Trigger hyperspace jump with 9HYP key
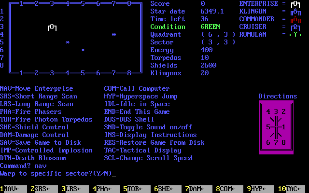Image resolution: width=309 pixels, height=193 pixels. coord(259,189)
